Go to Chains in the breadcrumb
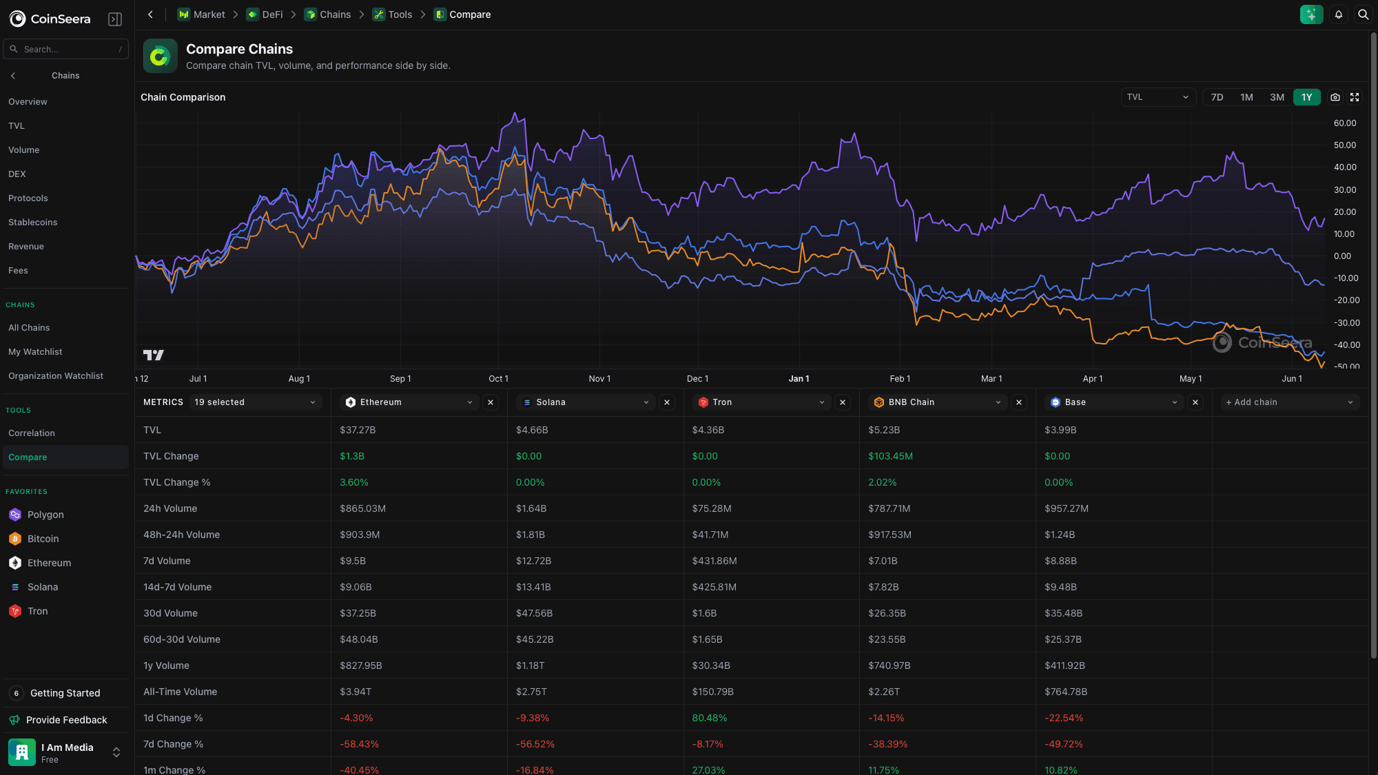The height and width of the screenshot is (775, 1378). (328, 14)
